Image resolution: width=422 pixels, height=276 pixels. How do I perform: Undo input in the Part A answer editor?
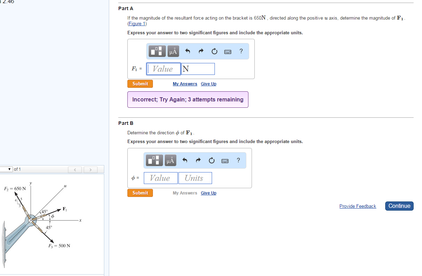(188, 51)
